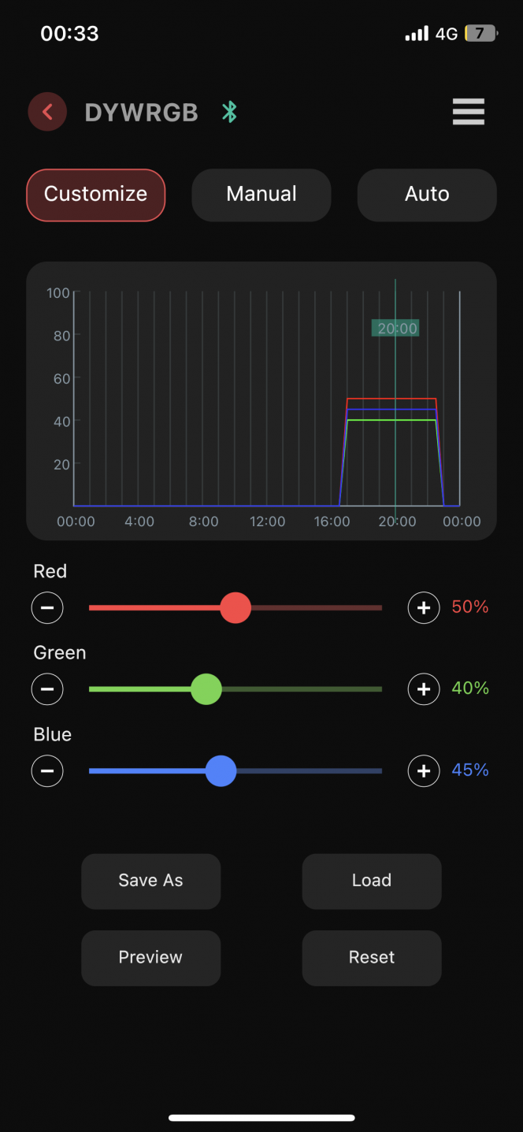Switch to the Manual tab
The width and height of the screenshot is (523, 1132).
click(x=261, y=195)
